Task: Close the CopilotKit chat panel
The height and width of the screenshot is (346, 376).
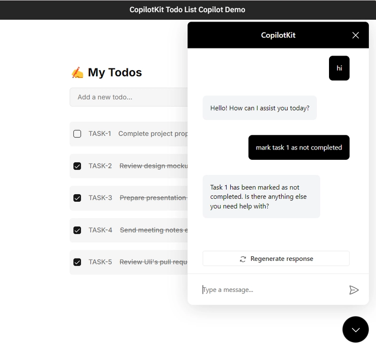Action: [355, 35]
